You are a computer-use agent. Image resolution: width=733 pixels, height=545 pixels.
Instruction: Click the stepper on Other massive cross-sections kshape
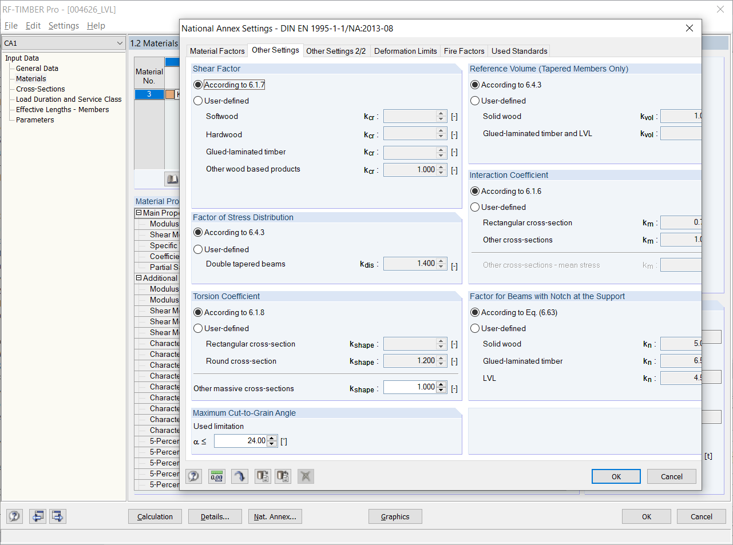tap(441, 387)
